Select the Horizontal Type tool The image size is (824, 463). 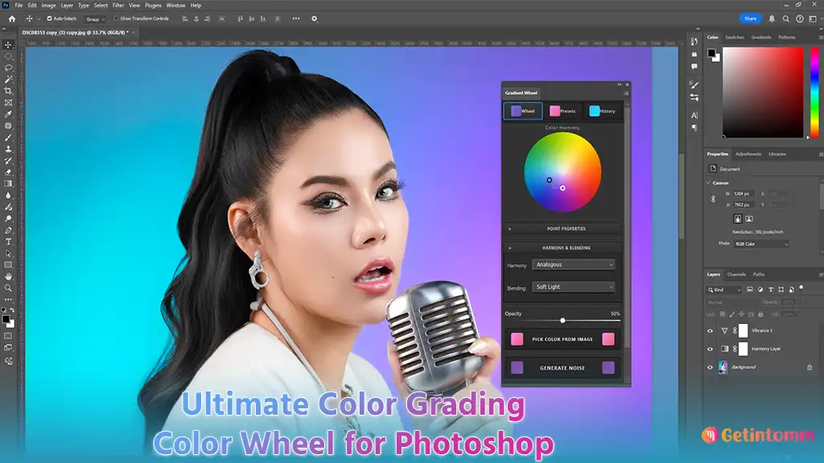pyautogui.click(x=8, y=241)
